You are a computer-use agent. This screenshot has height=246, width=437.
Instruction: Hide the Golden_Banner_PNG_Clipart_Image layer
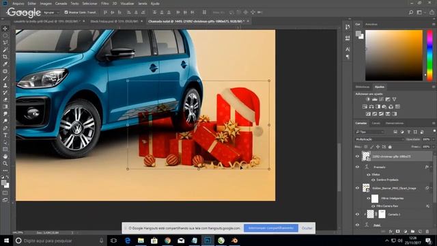[357, 188]
